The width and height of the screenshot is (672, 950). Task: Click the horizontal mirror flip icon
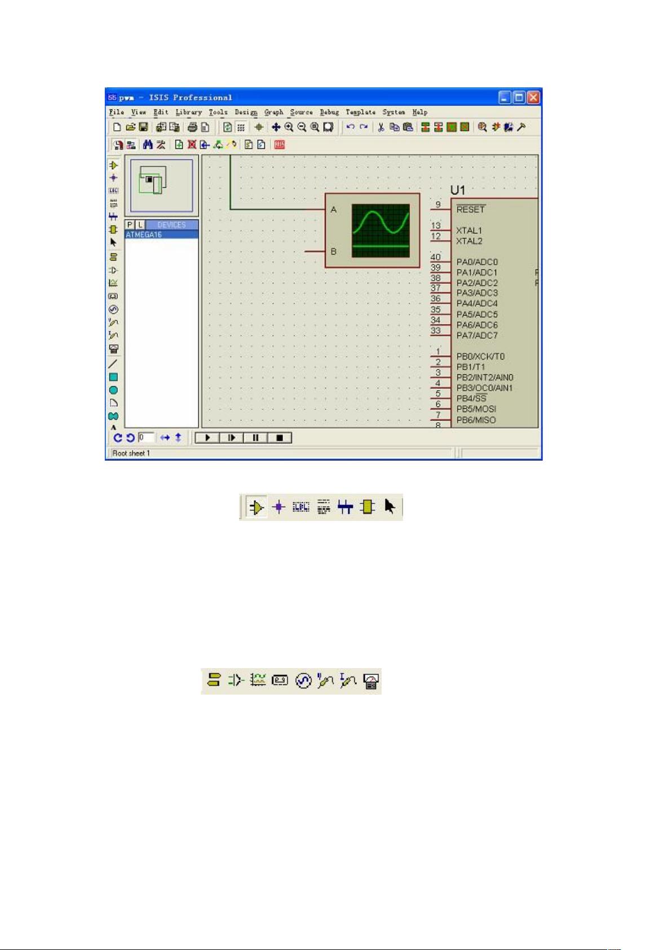165,438
